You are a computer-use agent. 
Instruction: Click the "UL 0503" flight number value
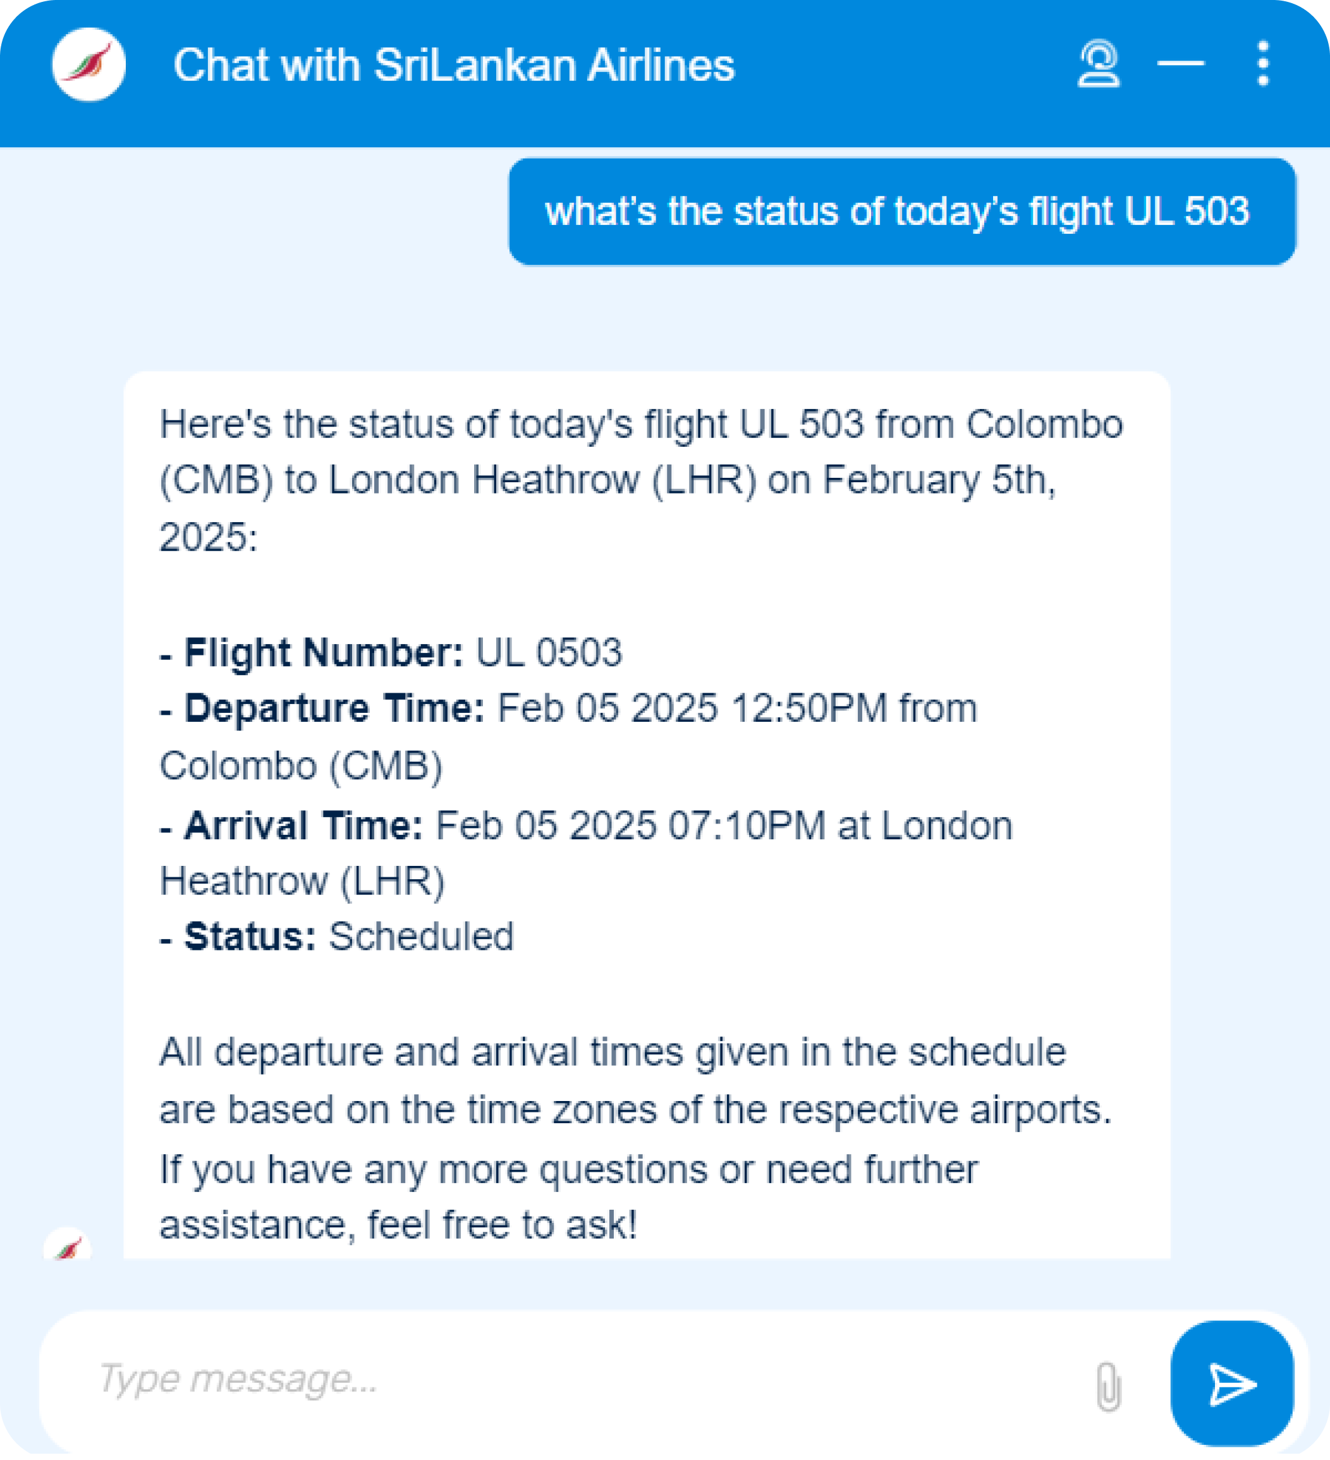point(549,652)
